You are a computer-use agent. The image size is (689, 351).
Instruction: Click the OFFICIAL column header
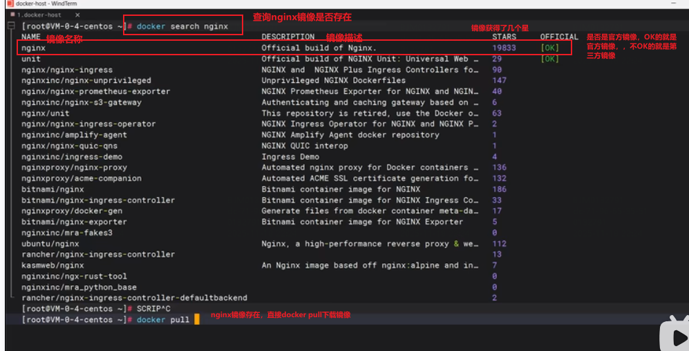(x=559, y=37)
